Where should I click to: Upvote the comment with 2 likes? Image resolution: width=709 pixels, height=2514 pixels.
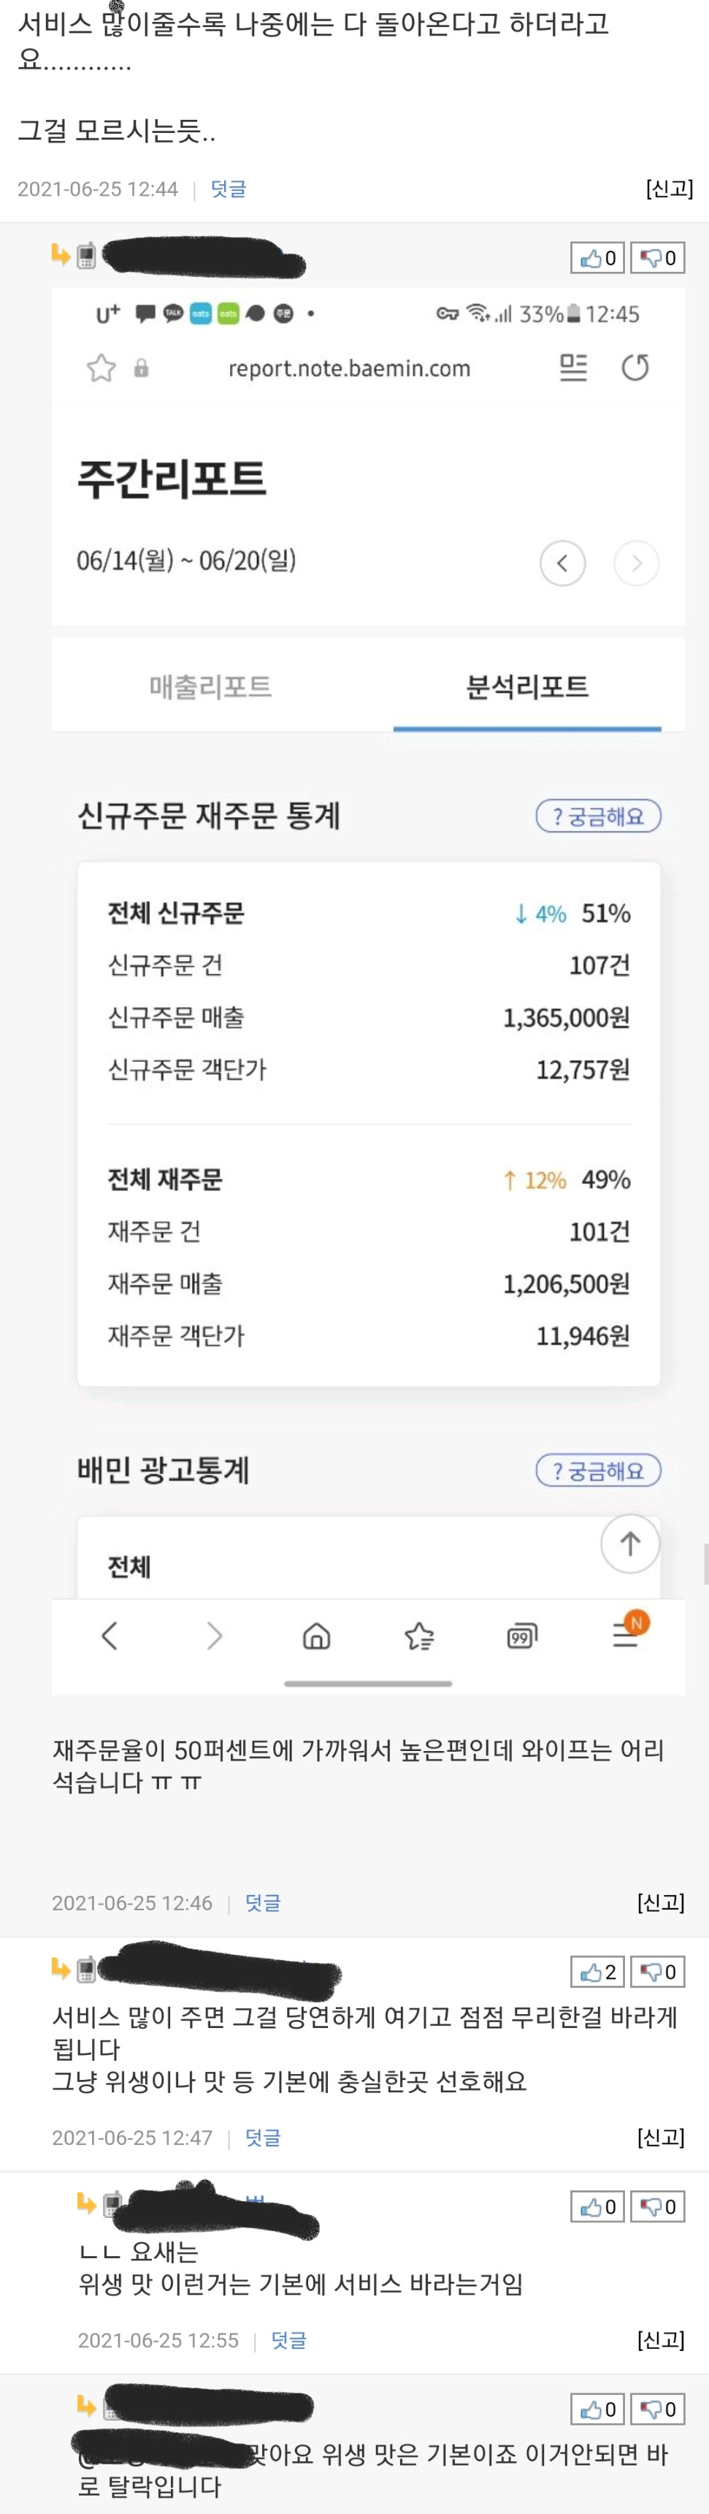[597, 1972]
